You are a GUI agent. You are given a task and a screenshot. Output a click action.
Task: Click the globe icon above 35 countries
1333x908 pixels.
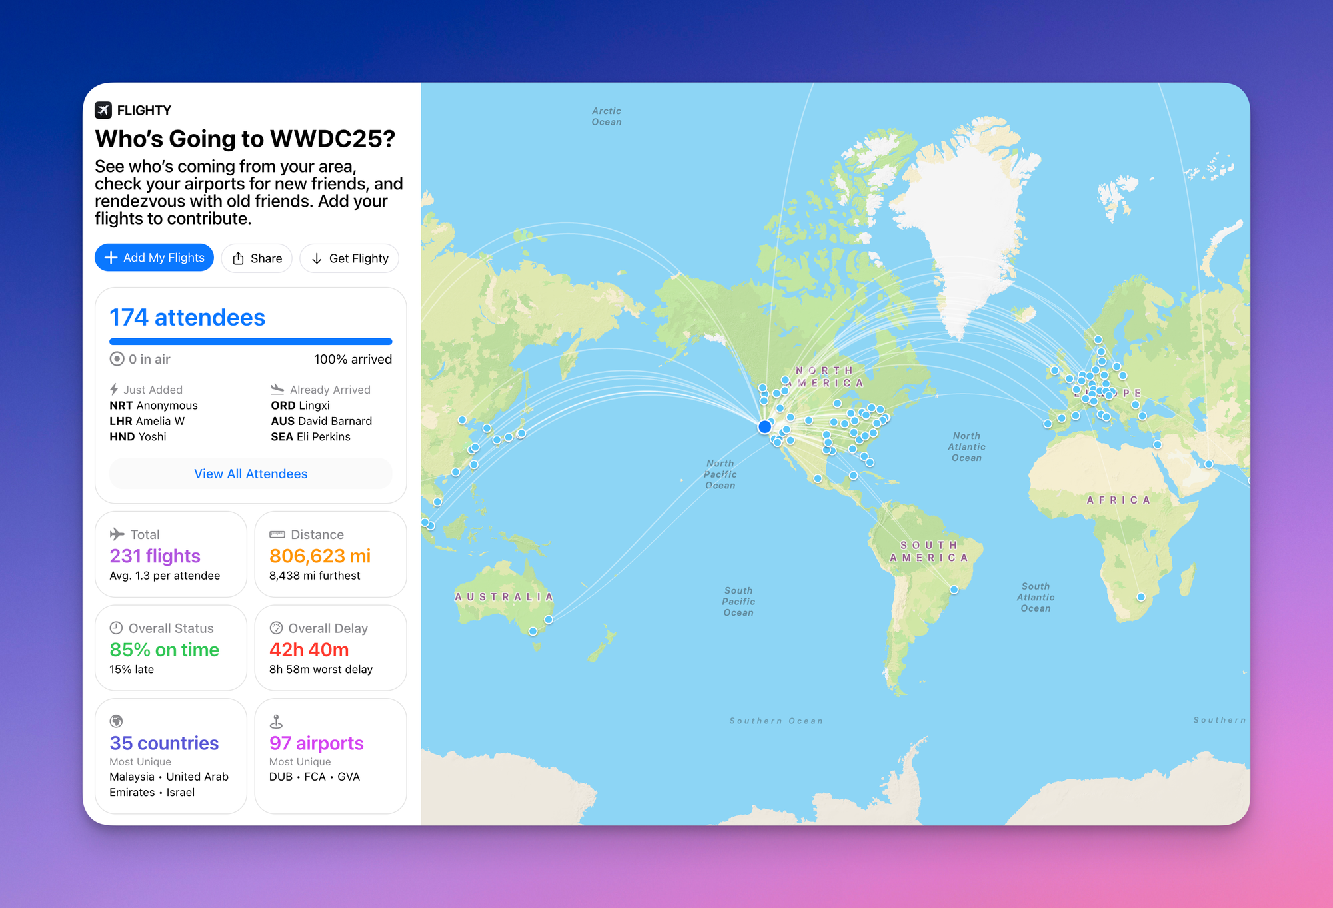click(117, 721)
